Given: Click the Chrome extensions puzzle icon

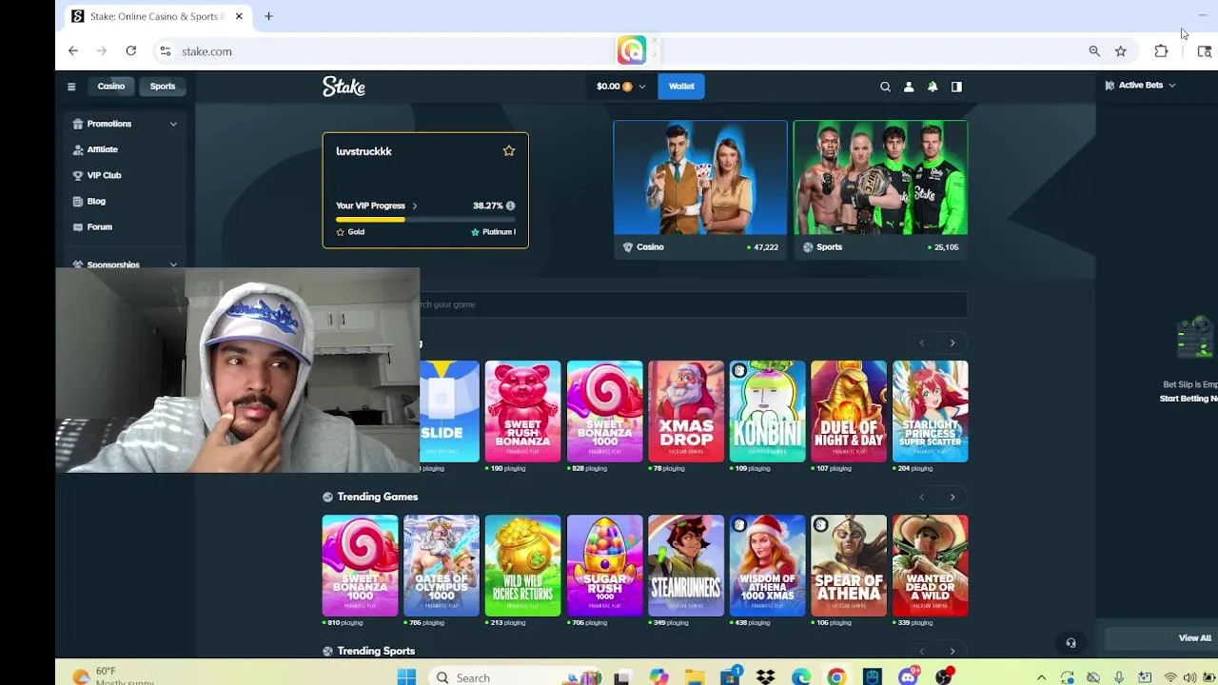Looking at the screenshot, I should pyautogui.click(x=1161, y=51).
